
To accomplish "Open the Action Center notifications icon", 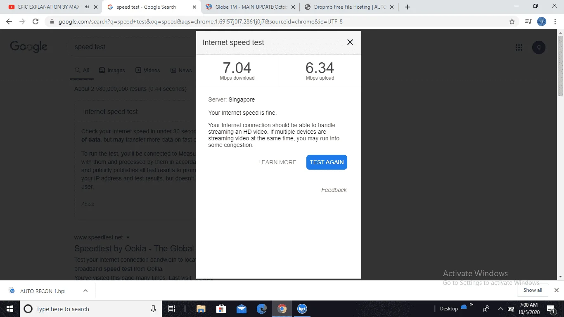I will 551,309.
